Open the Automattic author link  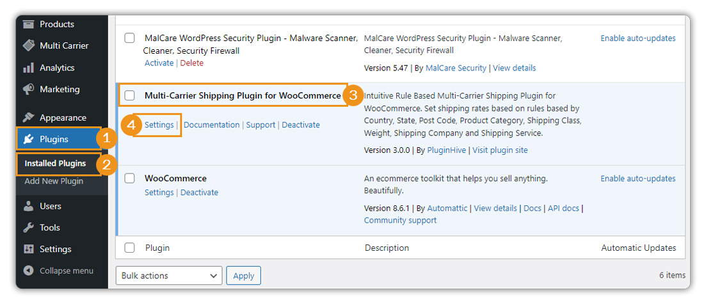tap(447, 208)
